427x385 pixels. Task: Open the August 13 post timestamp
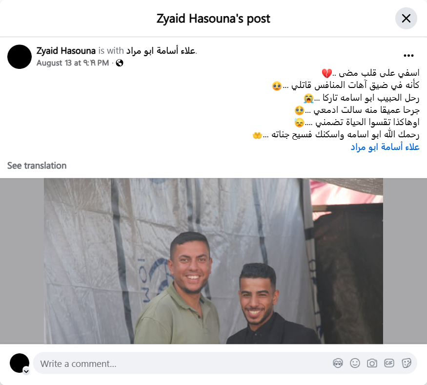click(x=73, y=63)
